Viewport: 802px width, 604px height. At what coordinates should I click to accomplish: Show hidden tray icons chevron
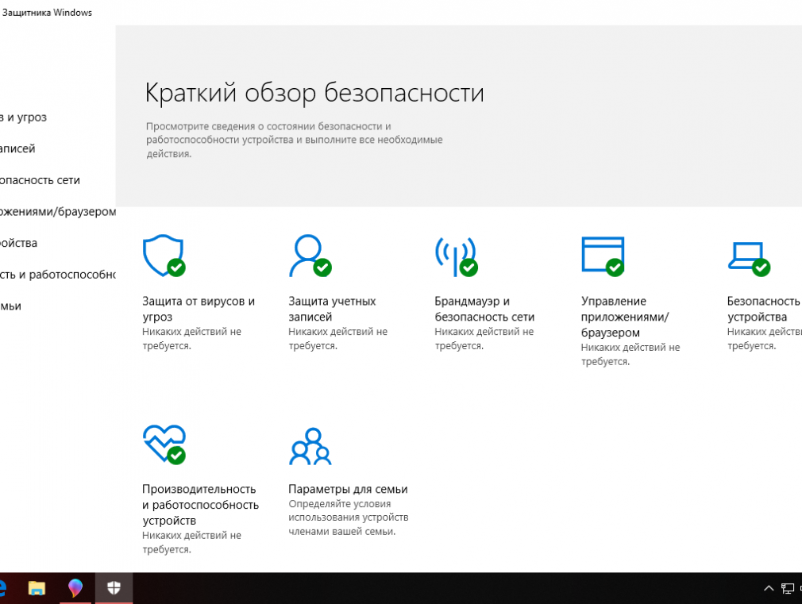tap(768, 588)
